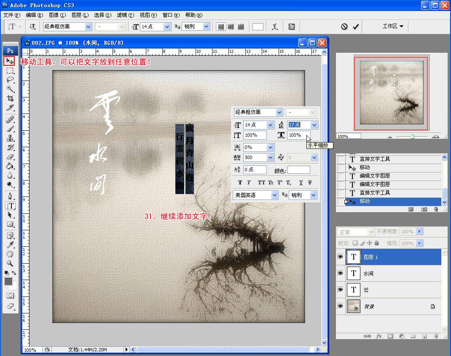Click the Navigator zoom slider handle
The image size is (451, 356).
[x=412, y=137]
